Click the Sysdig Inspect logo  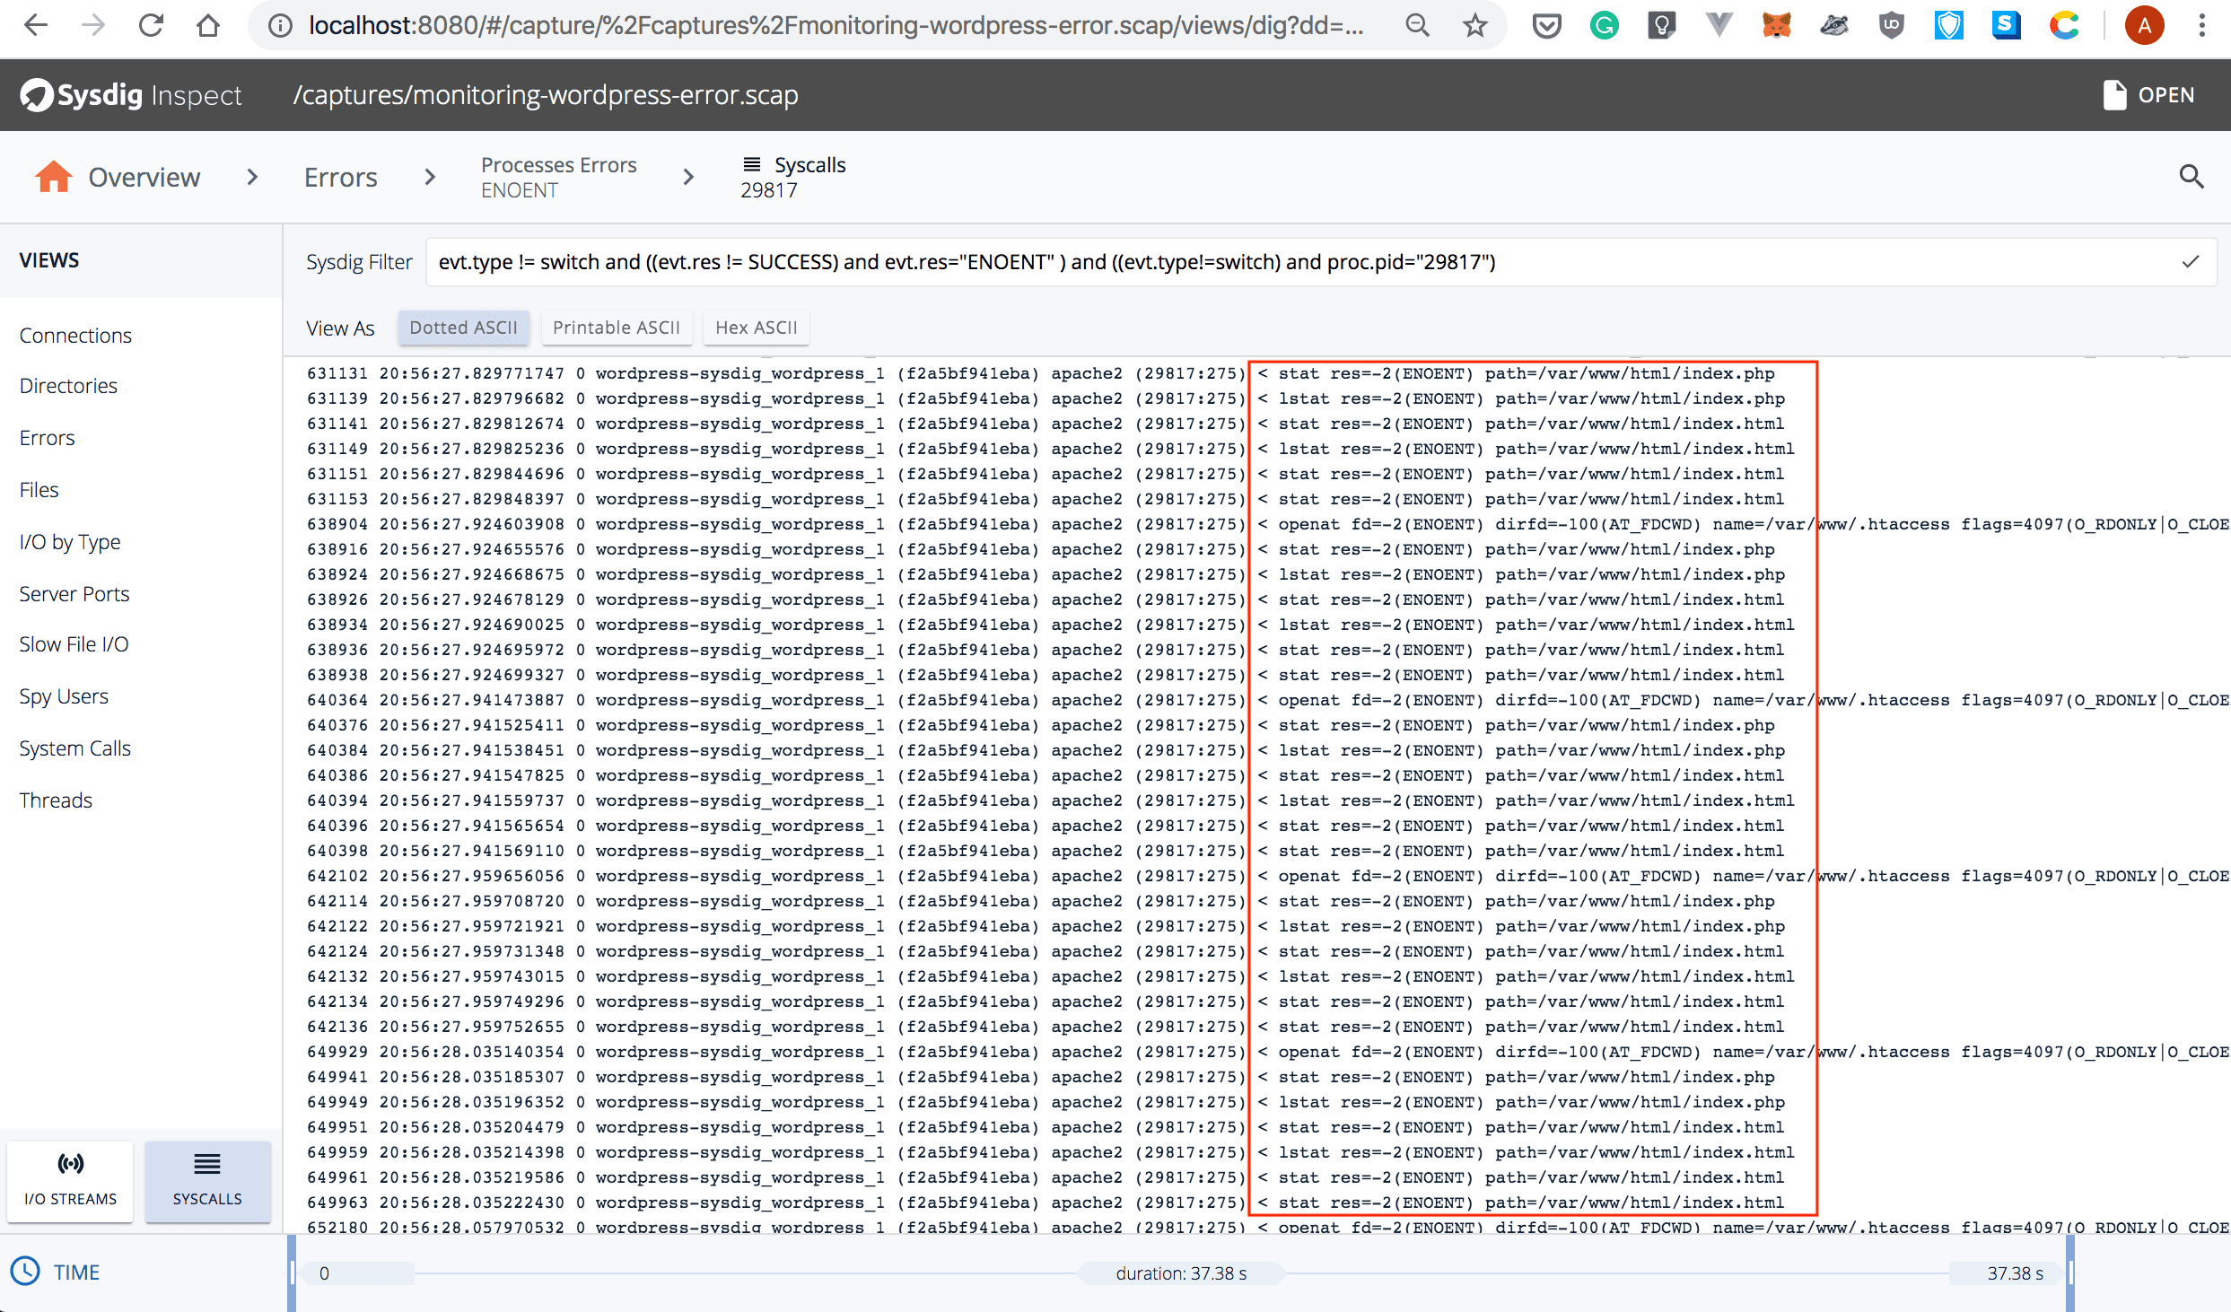point(131,95)
